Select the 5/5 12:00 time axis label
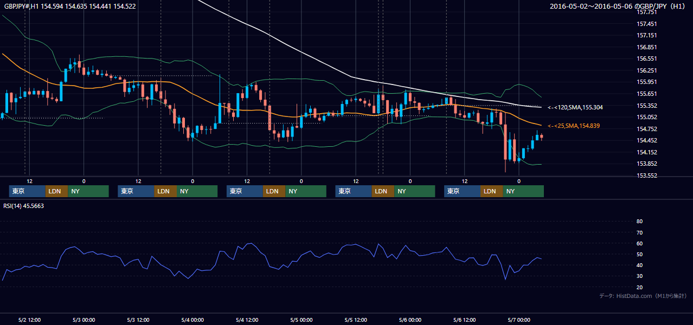The height and width of the screenshot is (325, 693). [x=356, y=320]
